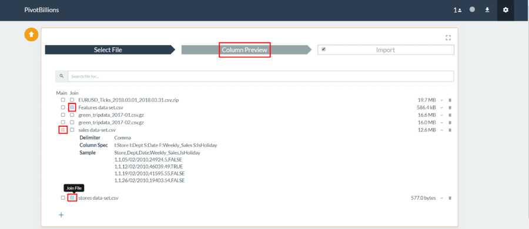Select file name Features data set.csv

[101, 107]
